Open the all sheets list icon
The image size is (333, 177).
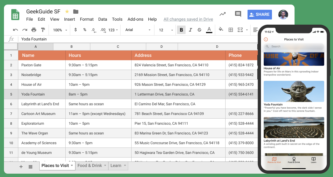click(30, 167)
